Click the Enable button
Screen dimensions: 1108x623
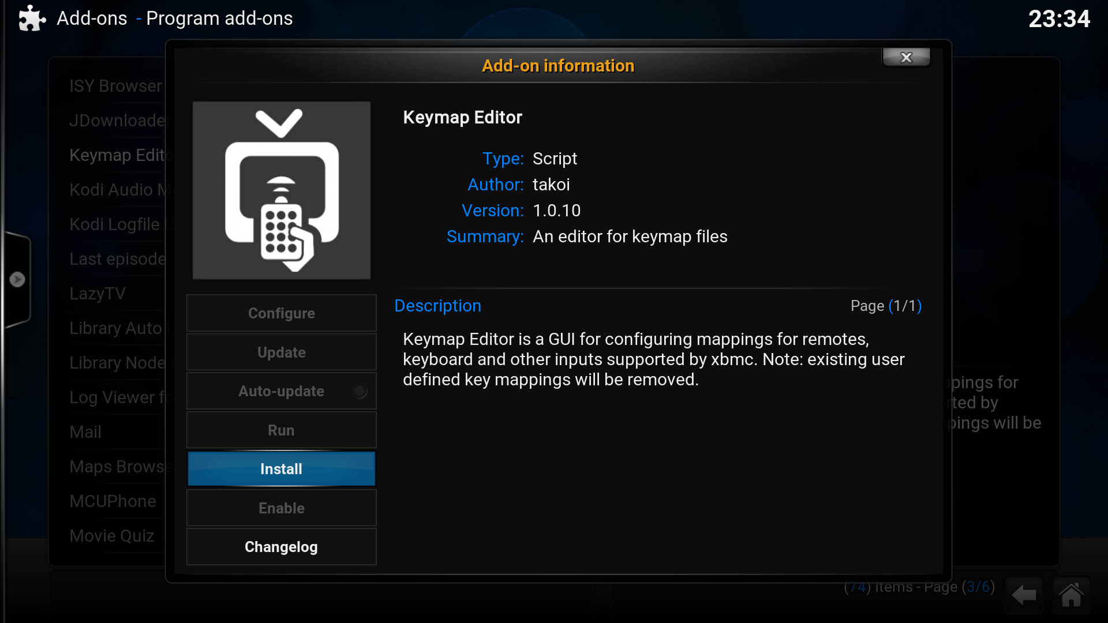click(x=281, y=508)
